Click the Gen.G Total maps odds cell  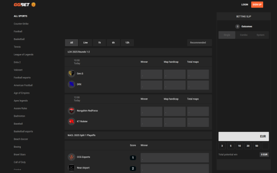(198, 74)
